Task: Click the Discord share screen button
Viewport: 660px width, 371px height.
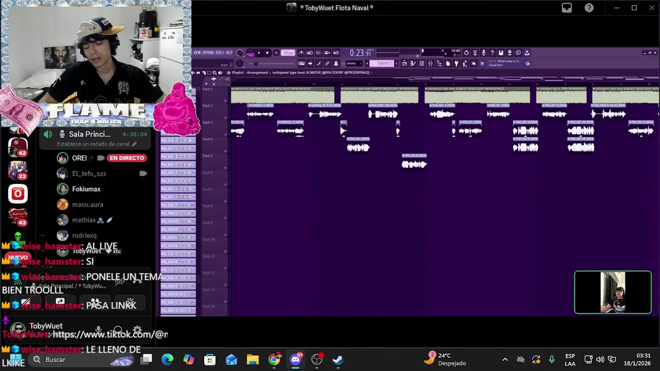Action: pos(60,303)
